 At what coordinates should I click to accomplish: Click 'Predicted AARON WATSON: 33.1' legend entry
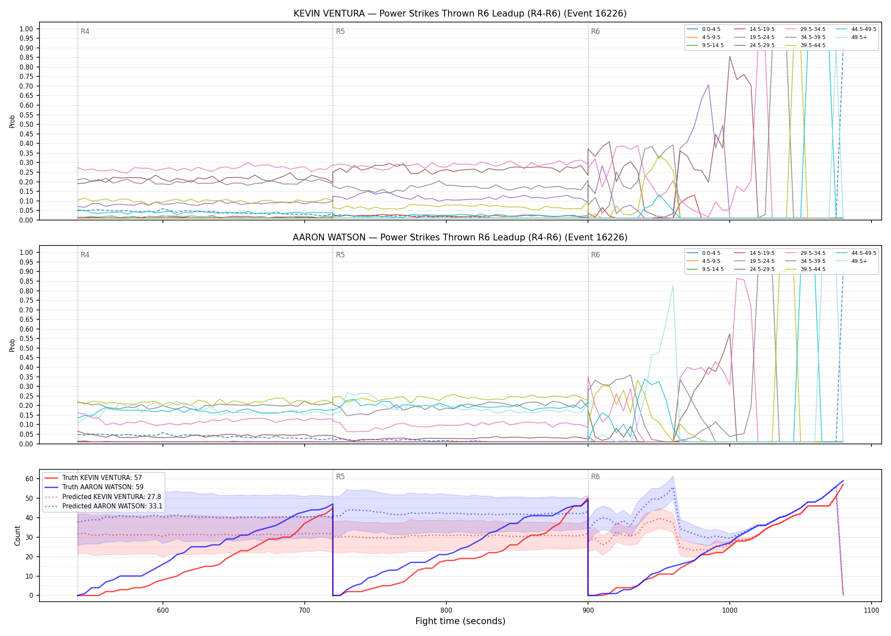104,506
